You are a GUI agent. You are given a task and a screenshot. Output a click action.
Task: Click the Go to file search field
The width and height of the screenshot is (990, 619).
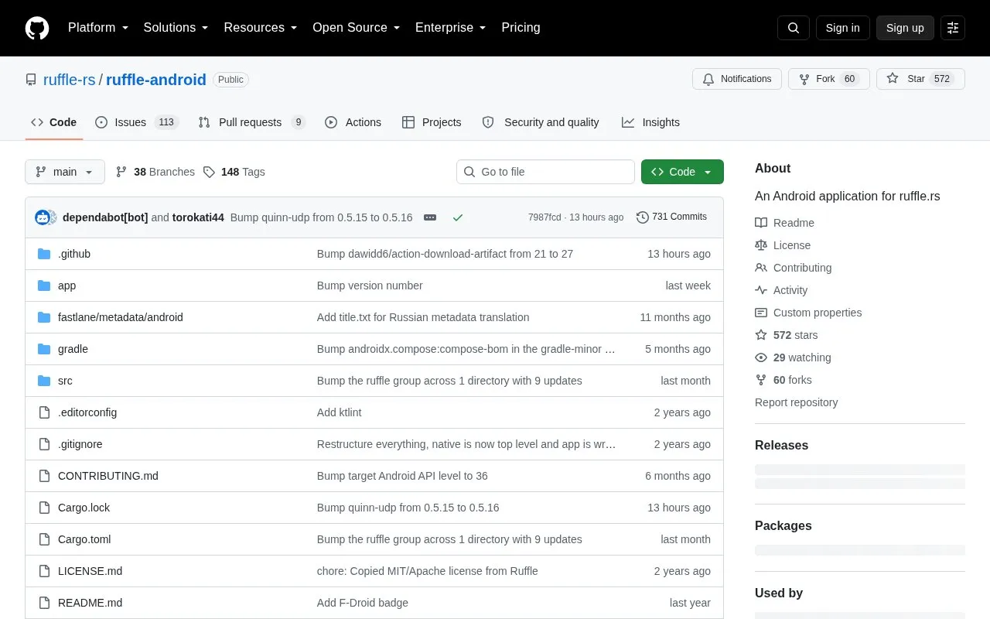[545, 172]
